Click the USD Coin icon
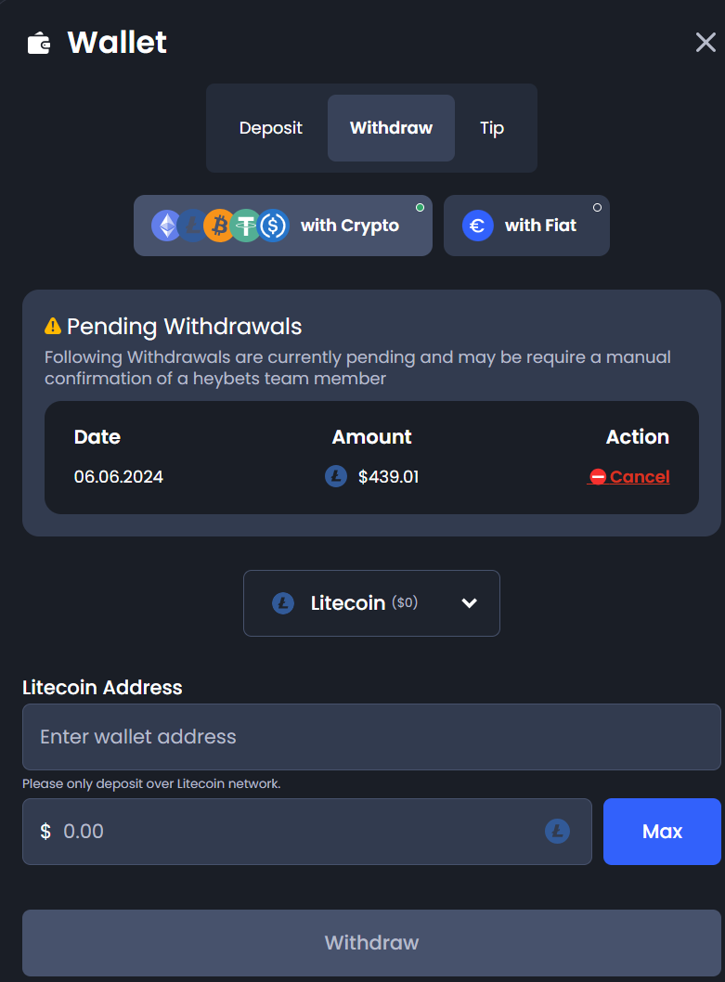Screen dimensions: 725x982 click(275, 226)
